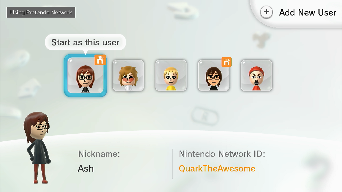Click the QuarkTheAwesome network ID text
Image resolution: width=342 pixels, height=192 pixels.
tap(217, 169)
